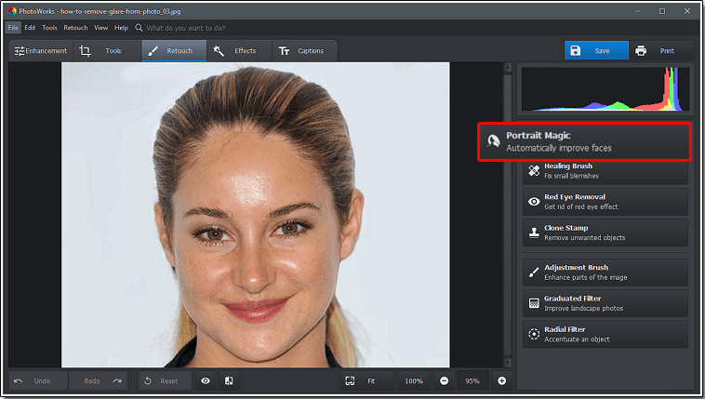The width and height of the screenshot is (705, 399).
Task: Click the blue Save button
Action: click(x=596, y=51)
